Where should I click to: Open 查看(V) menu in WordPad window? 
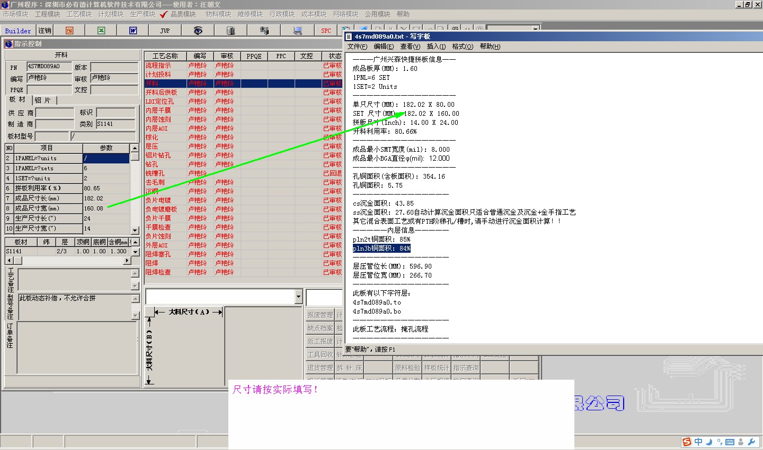click(410, 47)
